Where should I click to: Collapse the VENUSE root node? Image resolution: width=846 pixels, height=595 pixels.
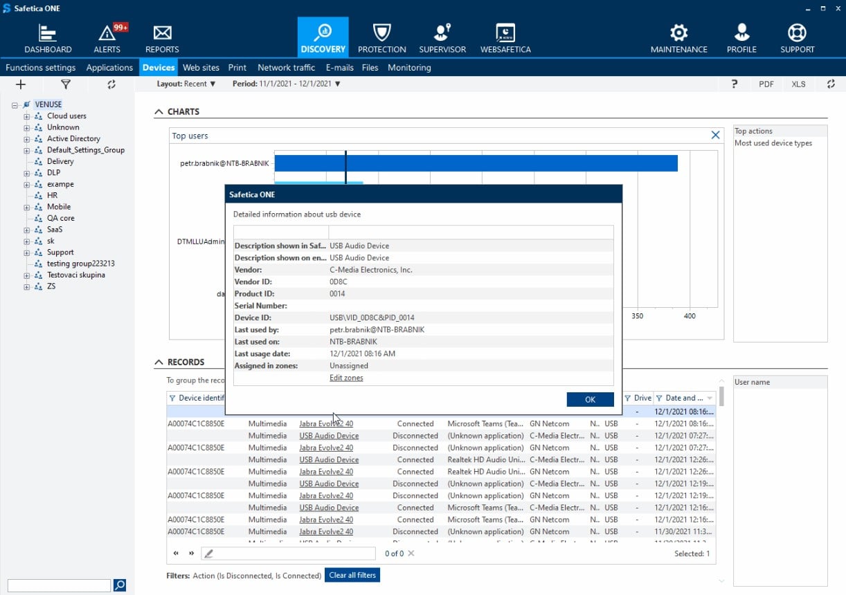click(x=15, y=105)
